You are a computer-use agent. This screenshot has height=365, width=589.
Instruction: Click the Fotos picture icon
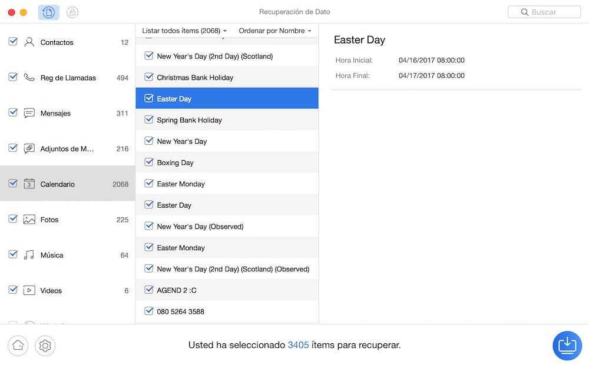coord(29,220)
